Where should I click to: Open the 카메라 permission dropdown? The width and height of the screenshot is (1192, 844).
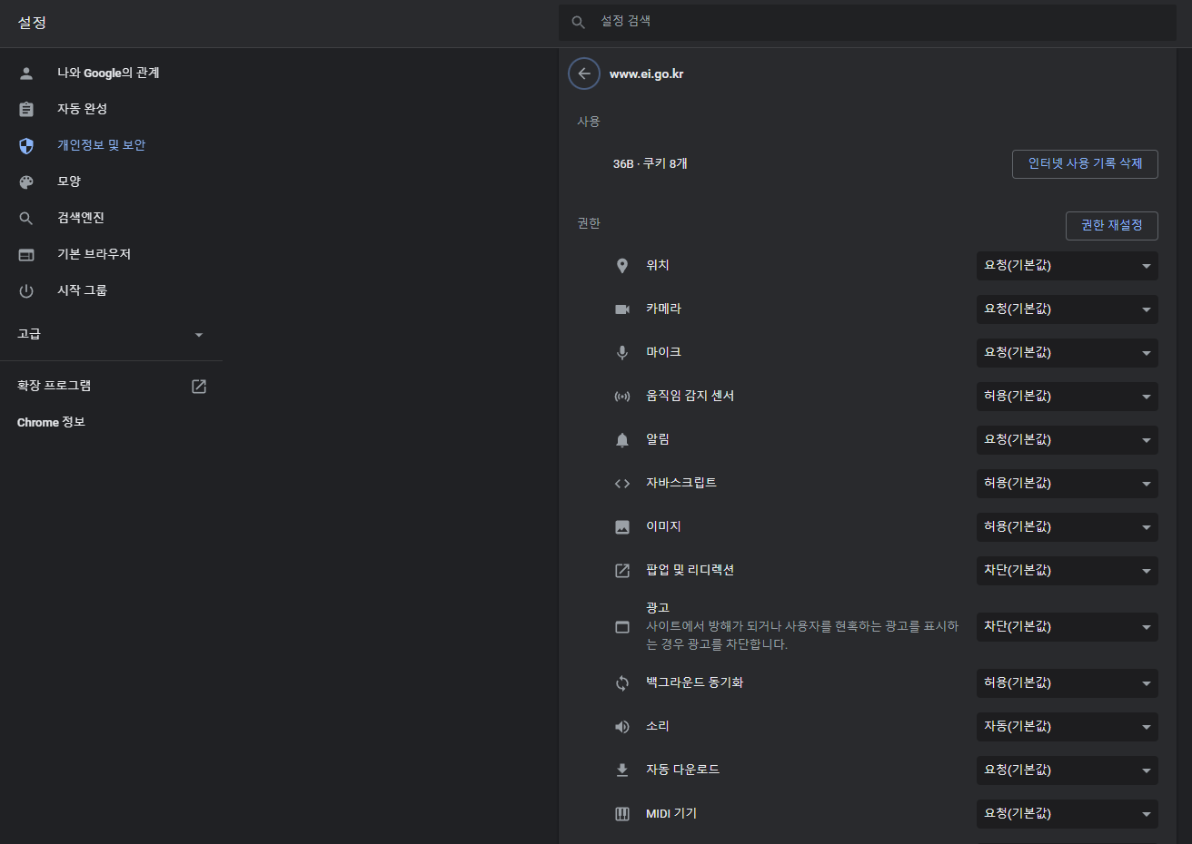click(1068, 309)
